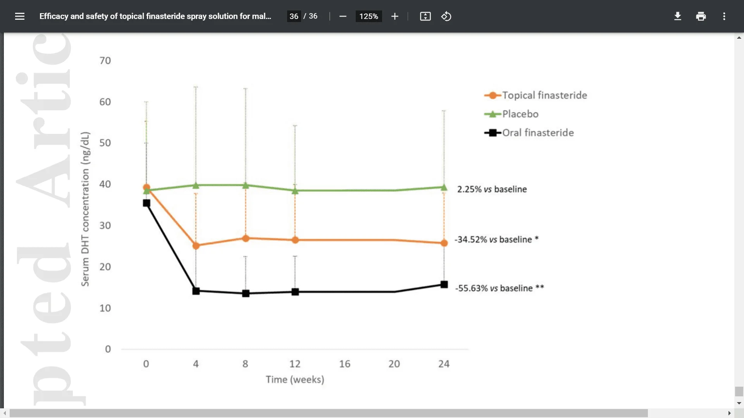Click the scroll up arrow
The width and height of the screenshot is (744, 418).
coord(739,38)
